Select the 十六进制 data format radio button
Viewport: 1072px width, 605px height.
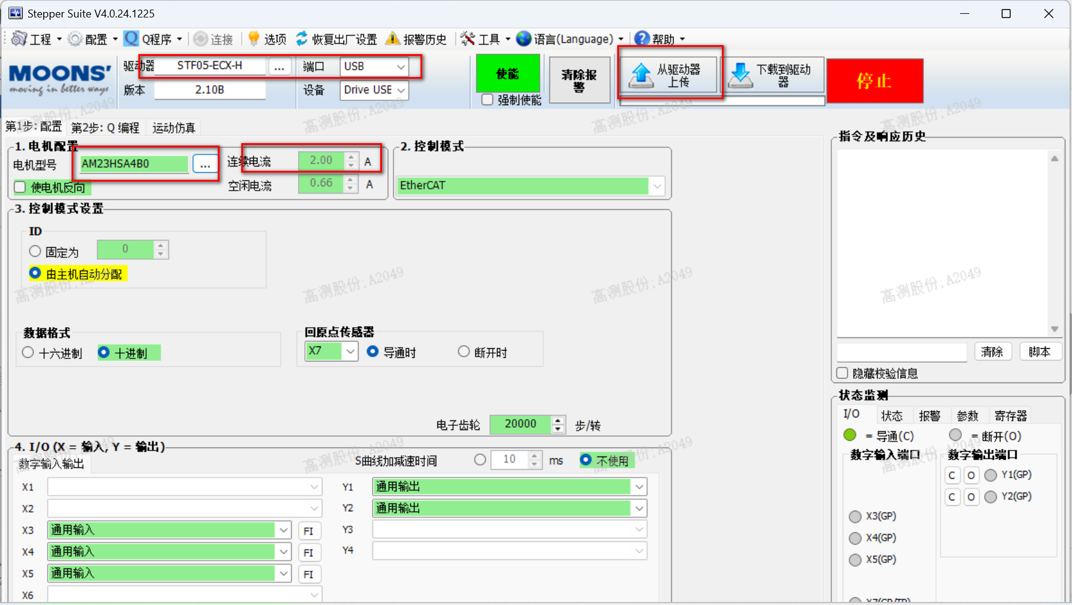click(x=28, y=353)
